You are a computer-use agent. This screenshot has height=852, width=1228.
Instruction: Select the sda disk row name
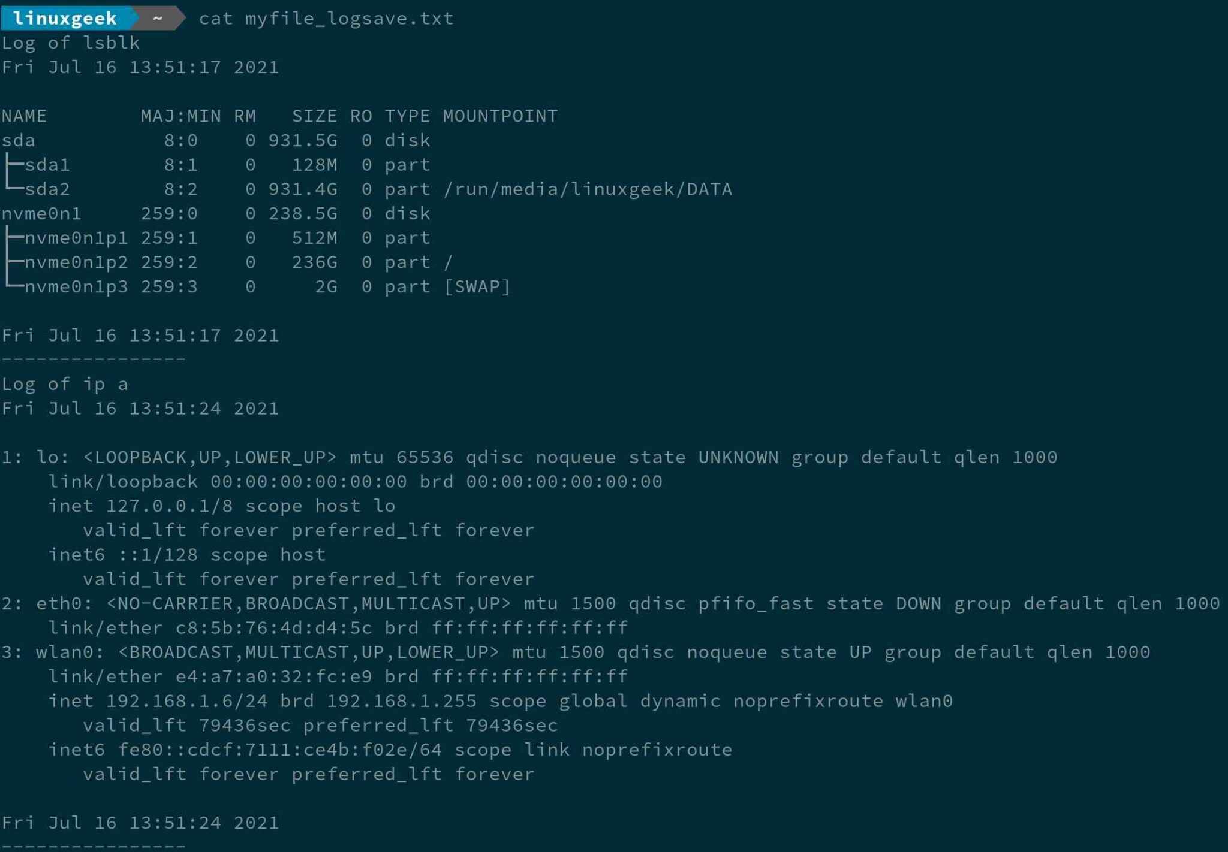tap(19, 140)
